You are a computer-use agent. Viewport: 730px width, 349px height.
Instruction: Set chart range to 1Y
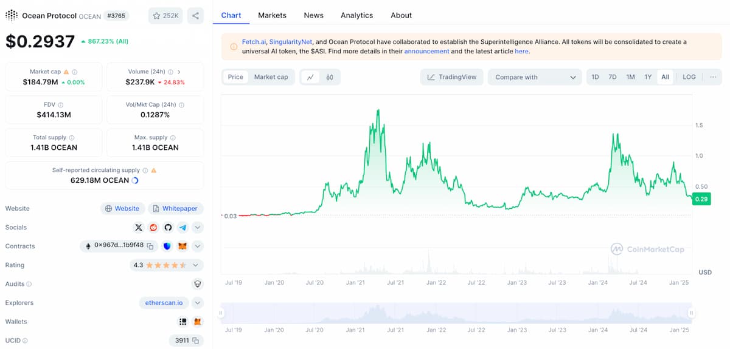coord(648,77)
